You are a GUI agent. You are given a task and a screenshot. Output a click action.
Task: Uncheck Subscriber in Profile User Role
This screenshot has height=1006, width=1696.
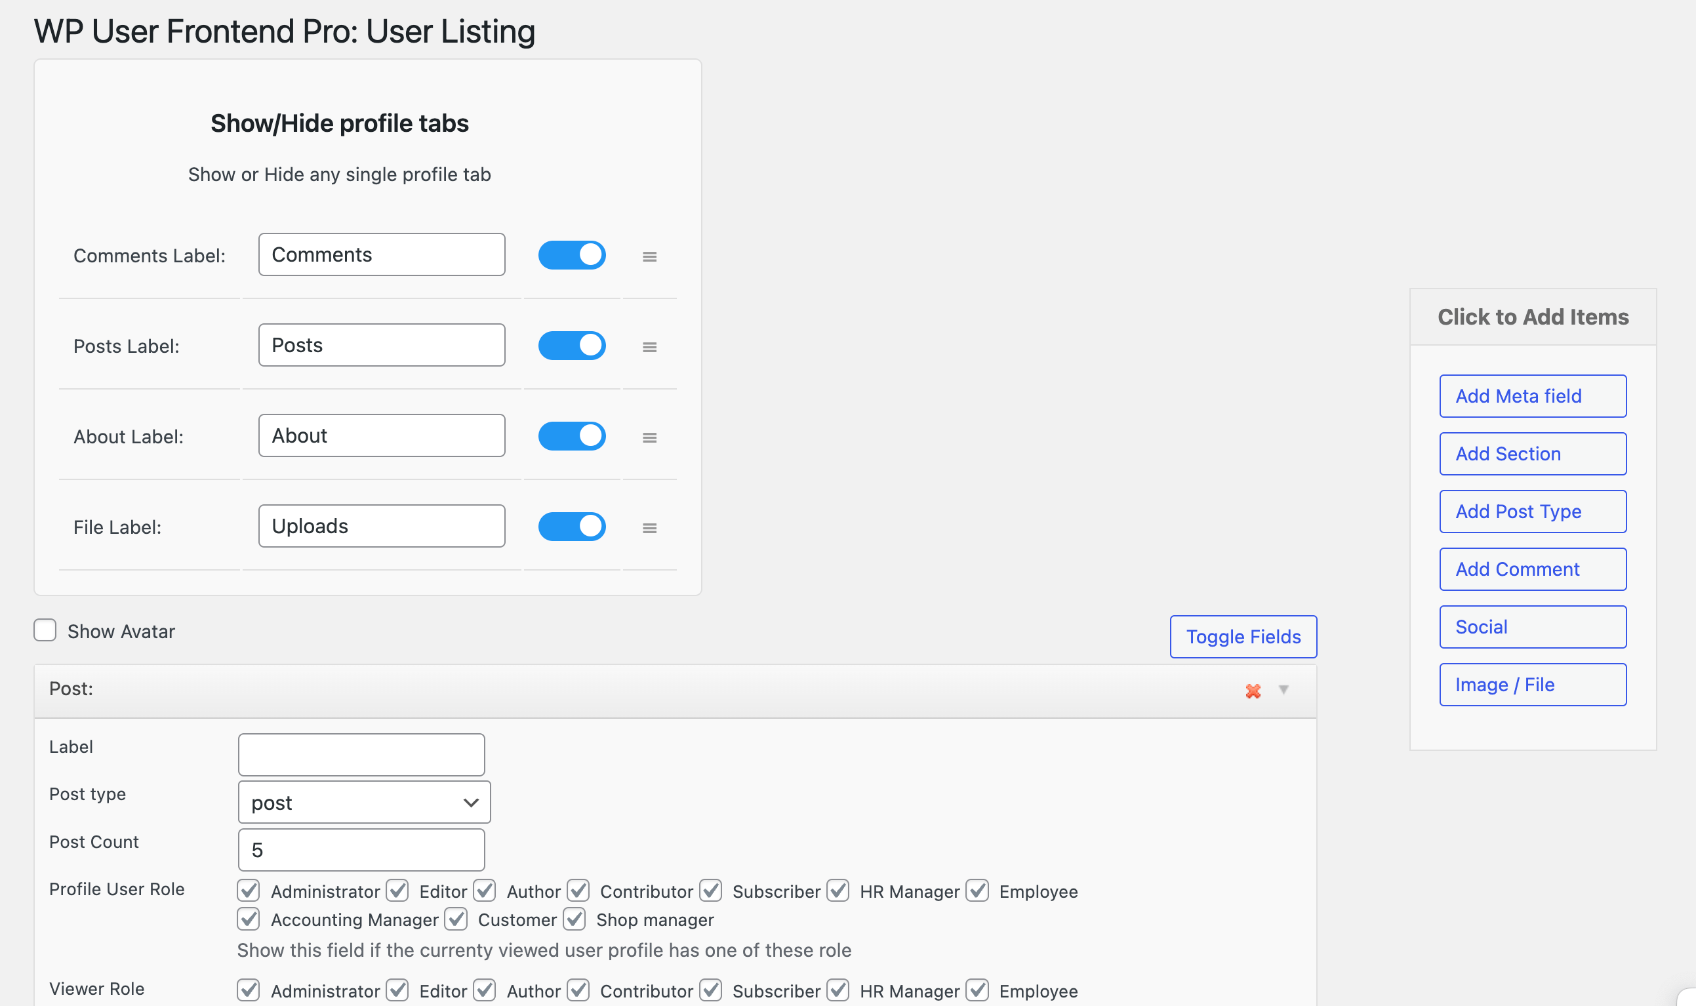(710, 891)
